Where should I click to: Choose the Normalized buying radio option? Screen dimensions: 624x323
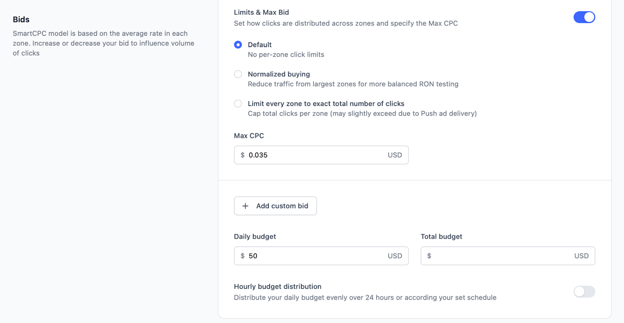(238, 74)
